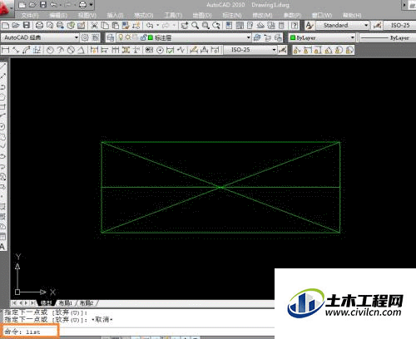Image resolution: width=416 pixels, height=339 pixels.
Task: Click Help question mark icon
Action: 295,26
